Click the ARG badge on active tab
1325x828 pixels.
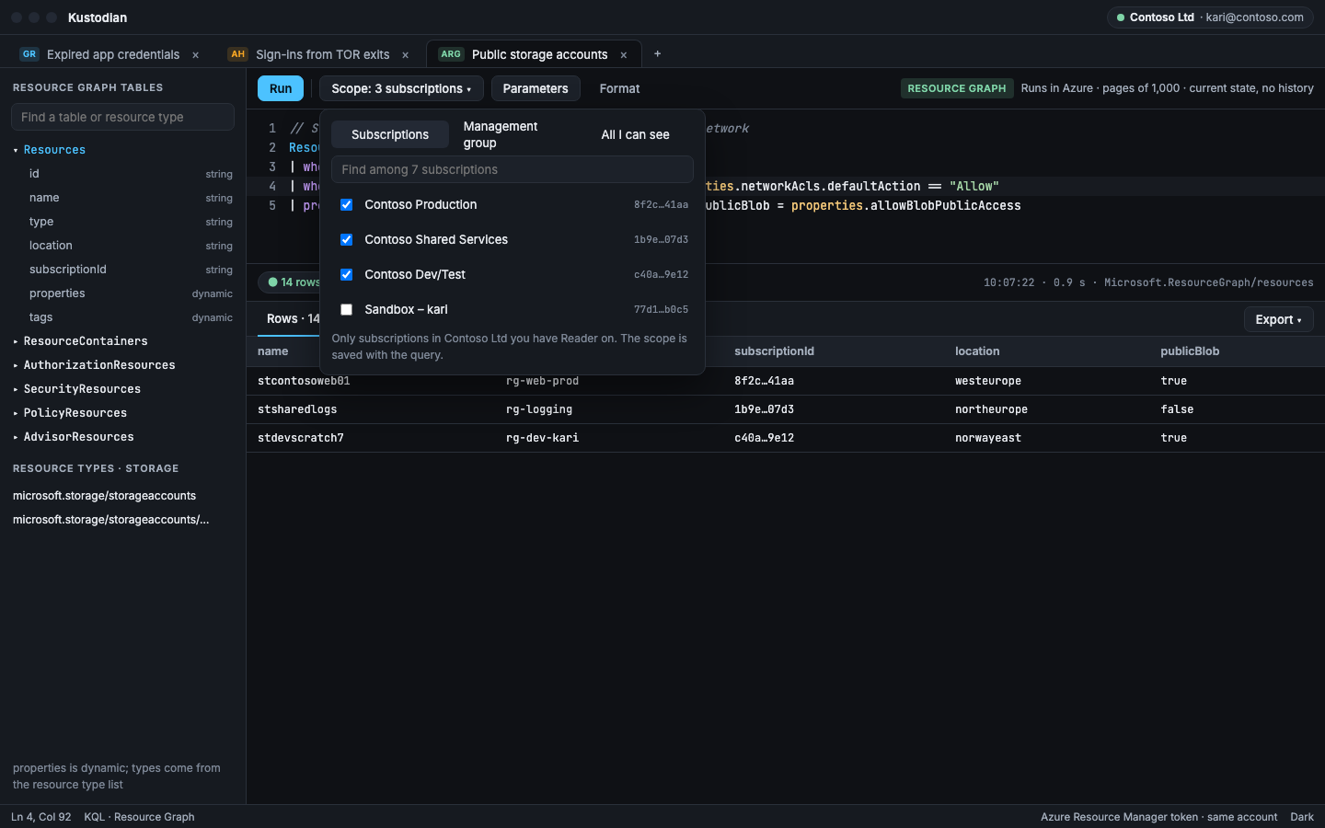tap(451, 54)
